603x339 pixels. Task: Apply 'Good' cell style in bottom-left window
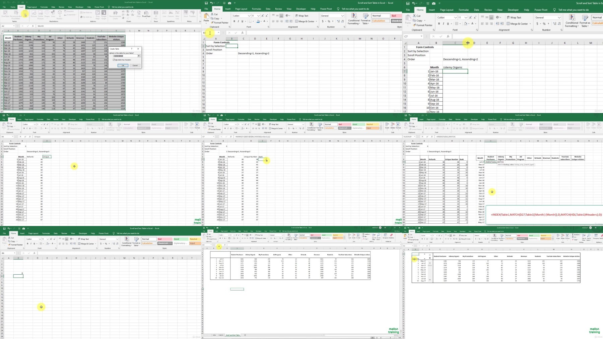(x=181, y=239)
